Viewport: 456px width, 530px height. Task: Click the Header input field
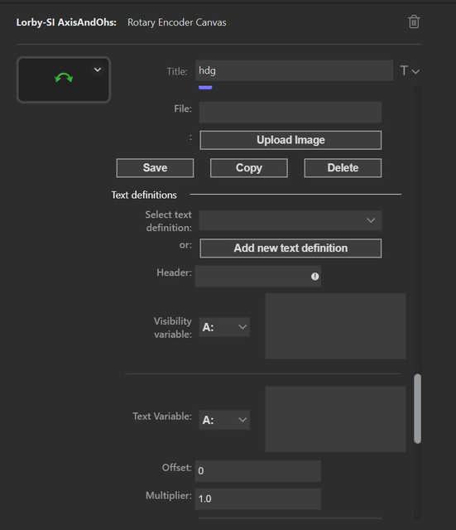[257, 276]
